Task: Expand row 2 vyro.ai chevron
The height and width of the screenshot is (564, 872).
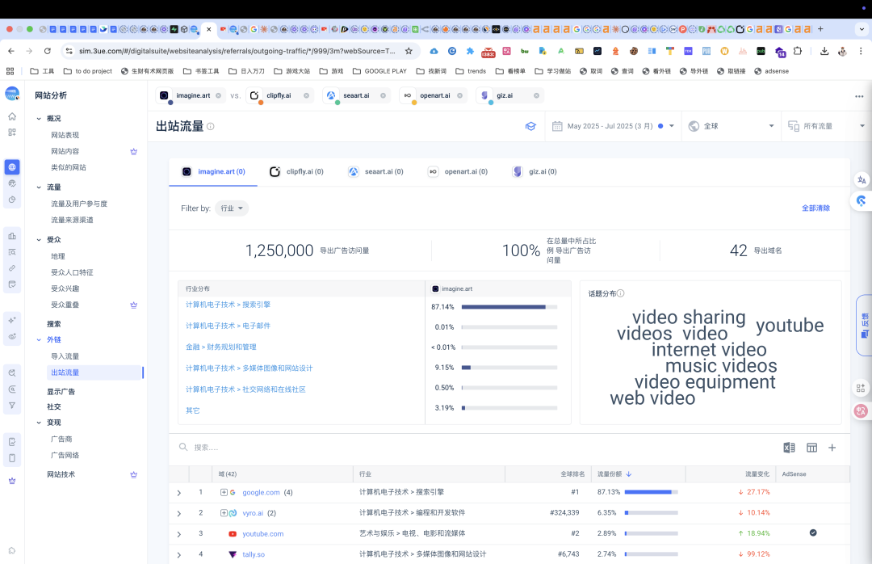Action: coord(179,513)
